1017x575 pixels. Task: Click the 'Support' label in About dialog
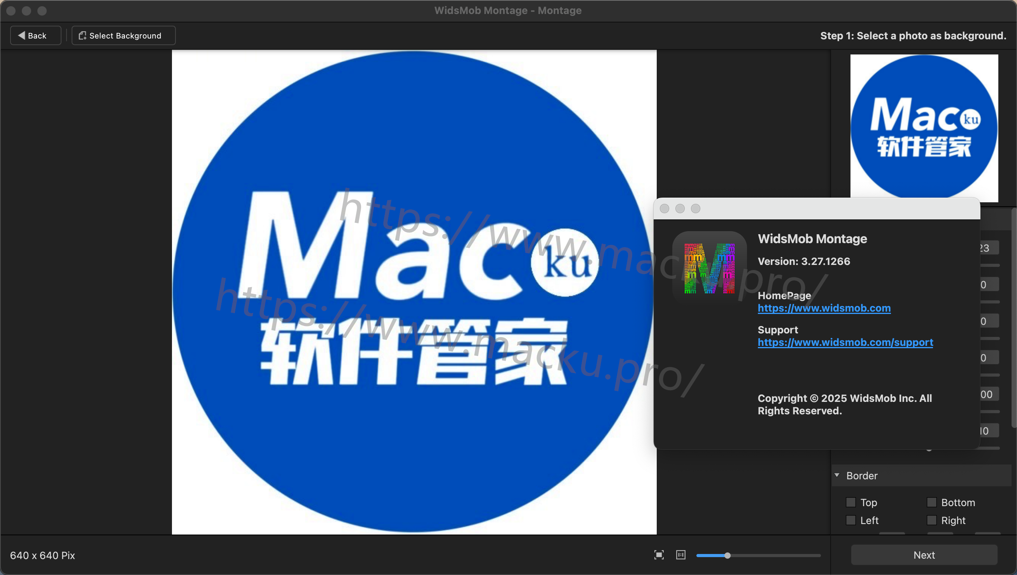(778, 330)
